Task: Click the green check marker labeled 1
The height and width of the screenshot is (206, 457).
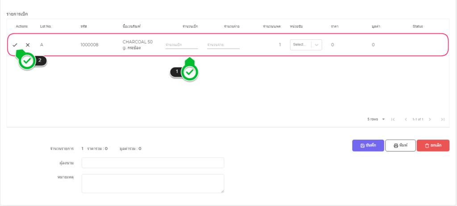Action: pos(190,72)
